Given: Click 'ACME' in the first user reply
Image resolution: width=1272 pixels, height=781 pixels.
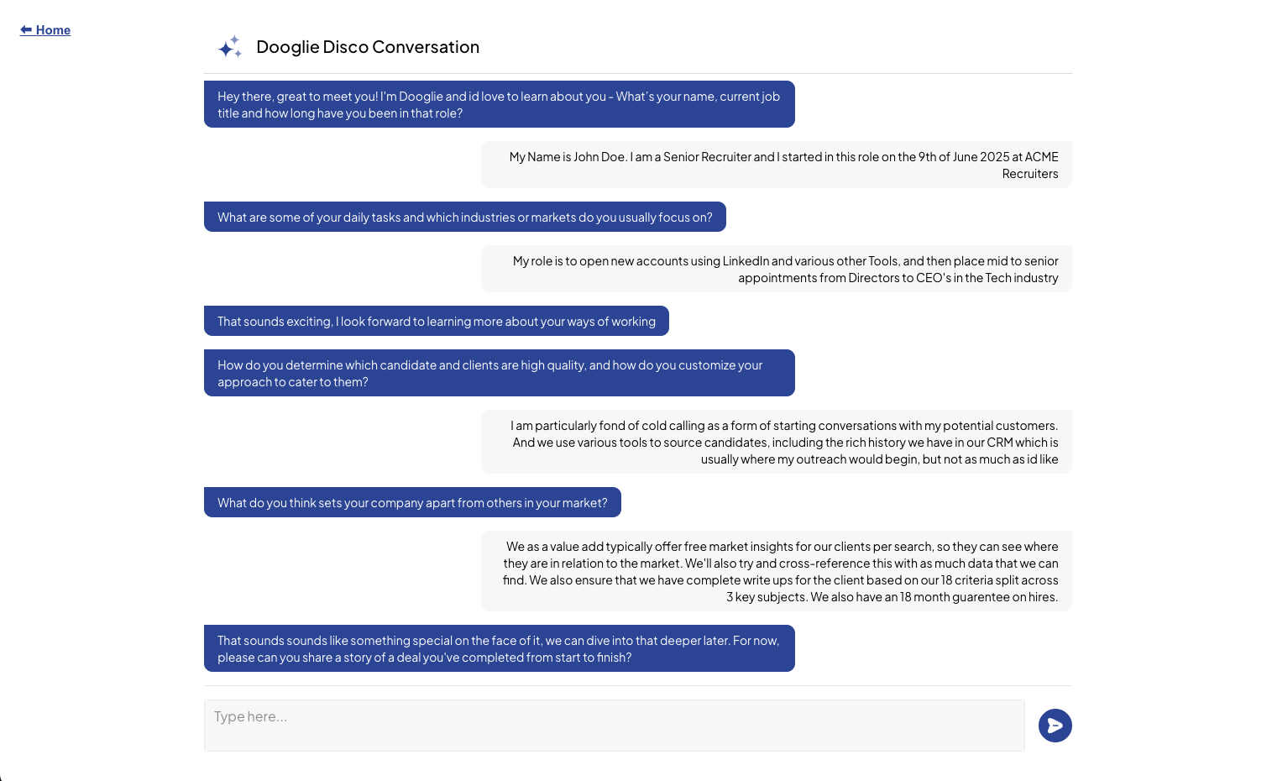Looking at the screenshot, I should click(x=1041, y=157).
